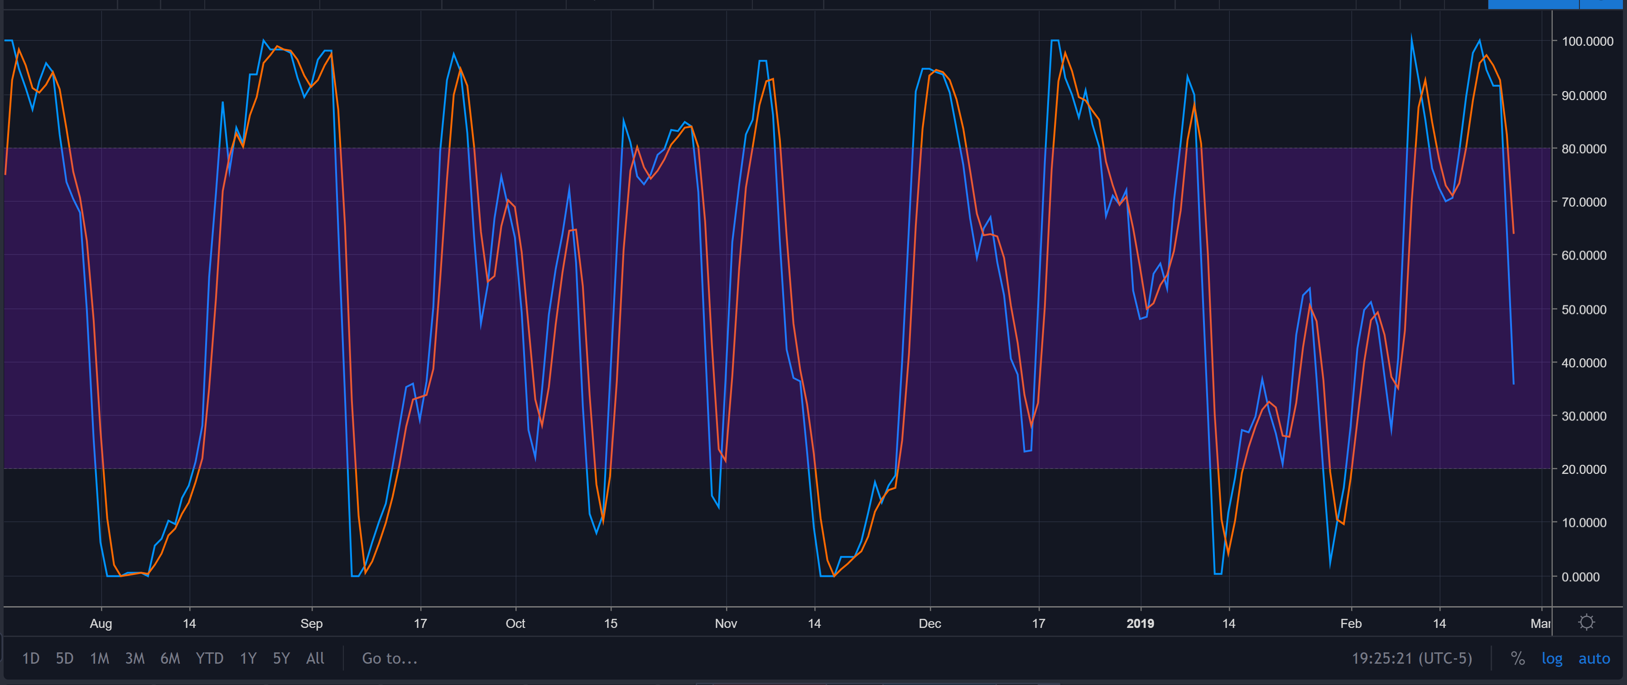The image size is (1627, 685).
Task: Switch to the 3M timeframe
Action: point(134,658)
